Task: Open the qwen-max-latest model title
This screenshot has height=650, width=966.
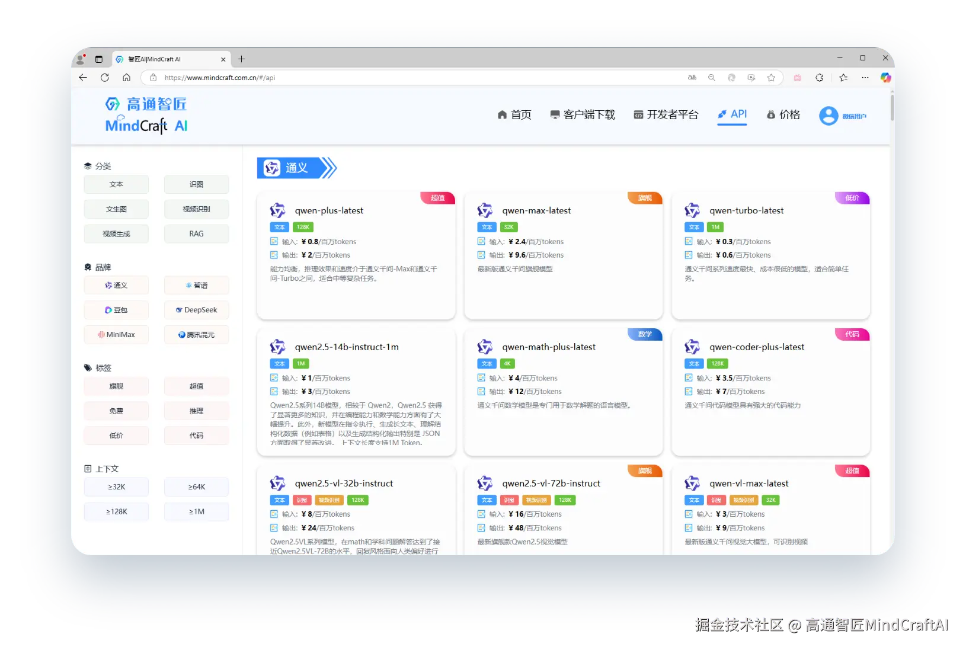Action: [x=536, y=210]
